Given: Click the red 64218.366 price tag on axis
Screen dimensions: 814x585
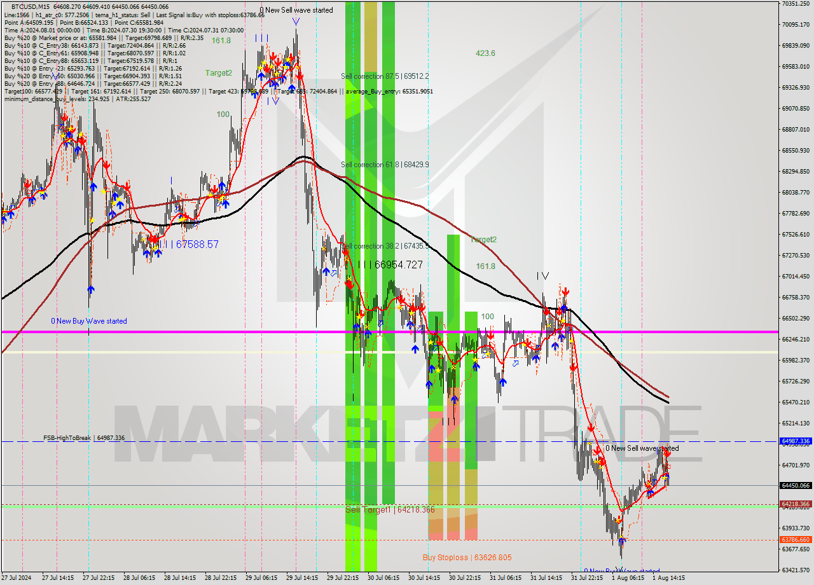Looking at the screenshot, I should pos(796,504).
